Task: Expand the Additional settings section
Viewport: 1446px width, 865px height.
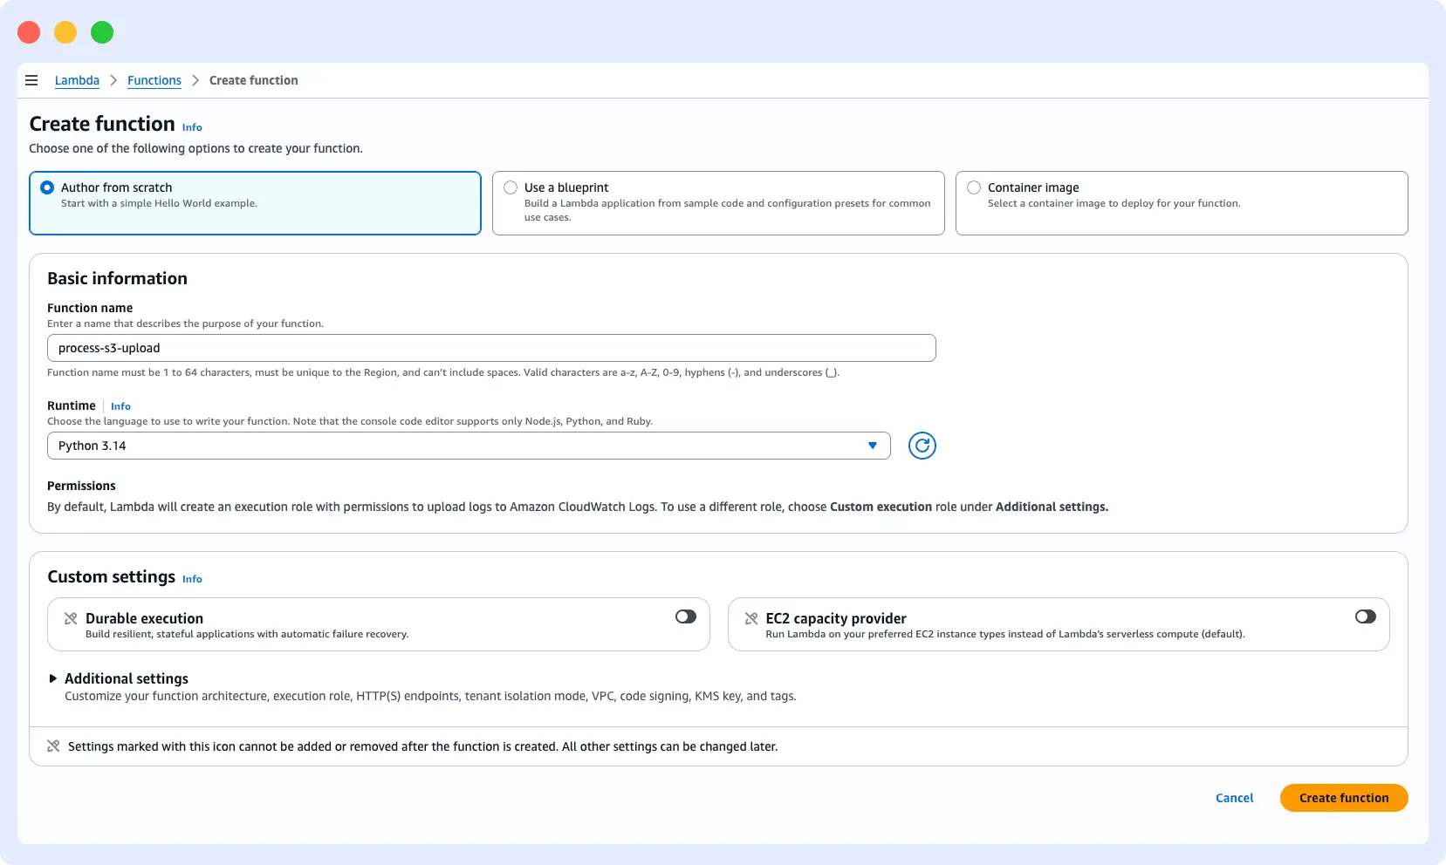Action: [53, 678]
